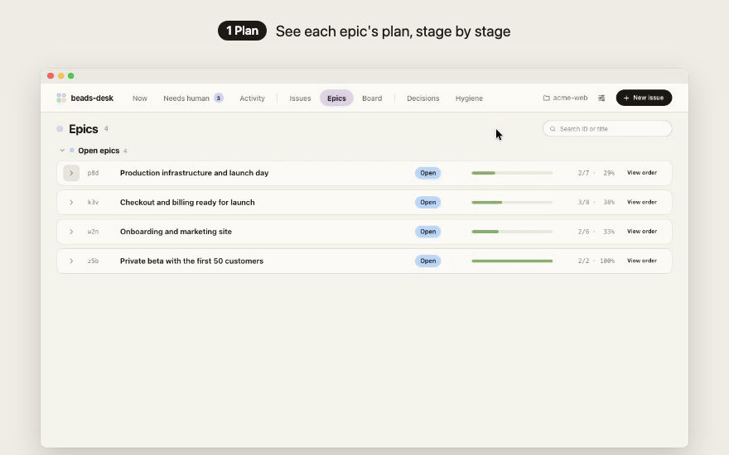Click the Needs human count badge
Image resolution: width=729 pixels, height=455 pixels.
click(219, 98)
